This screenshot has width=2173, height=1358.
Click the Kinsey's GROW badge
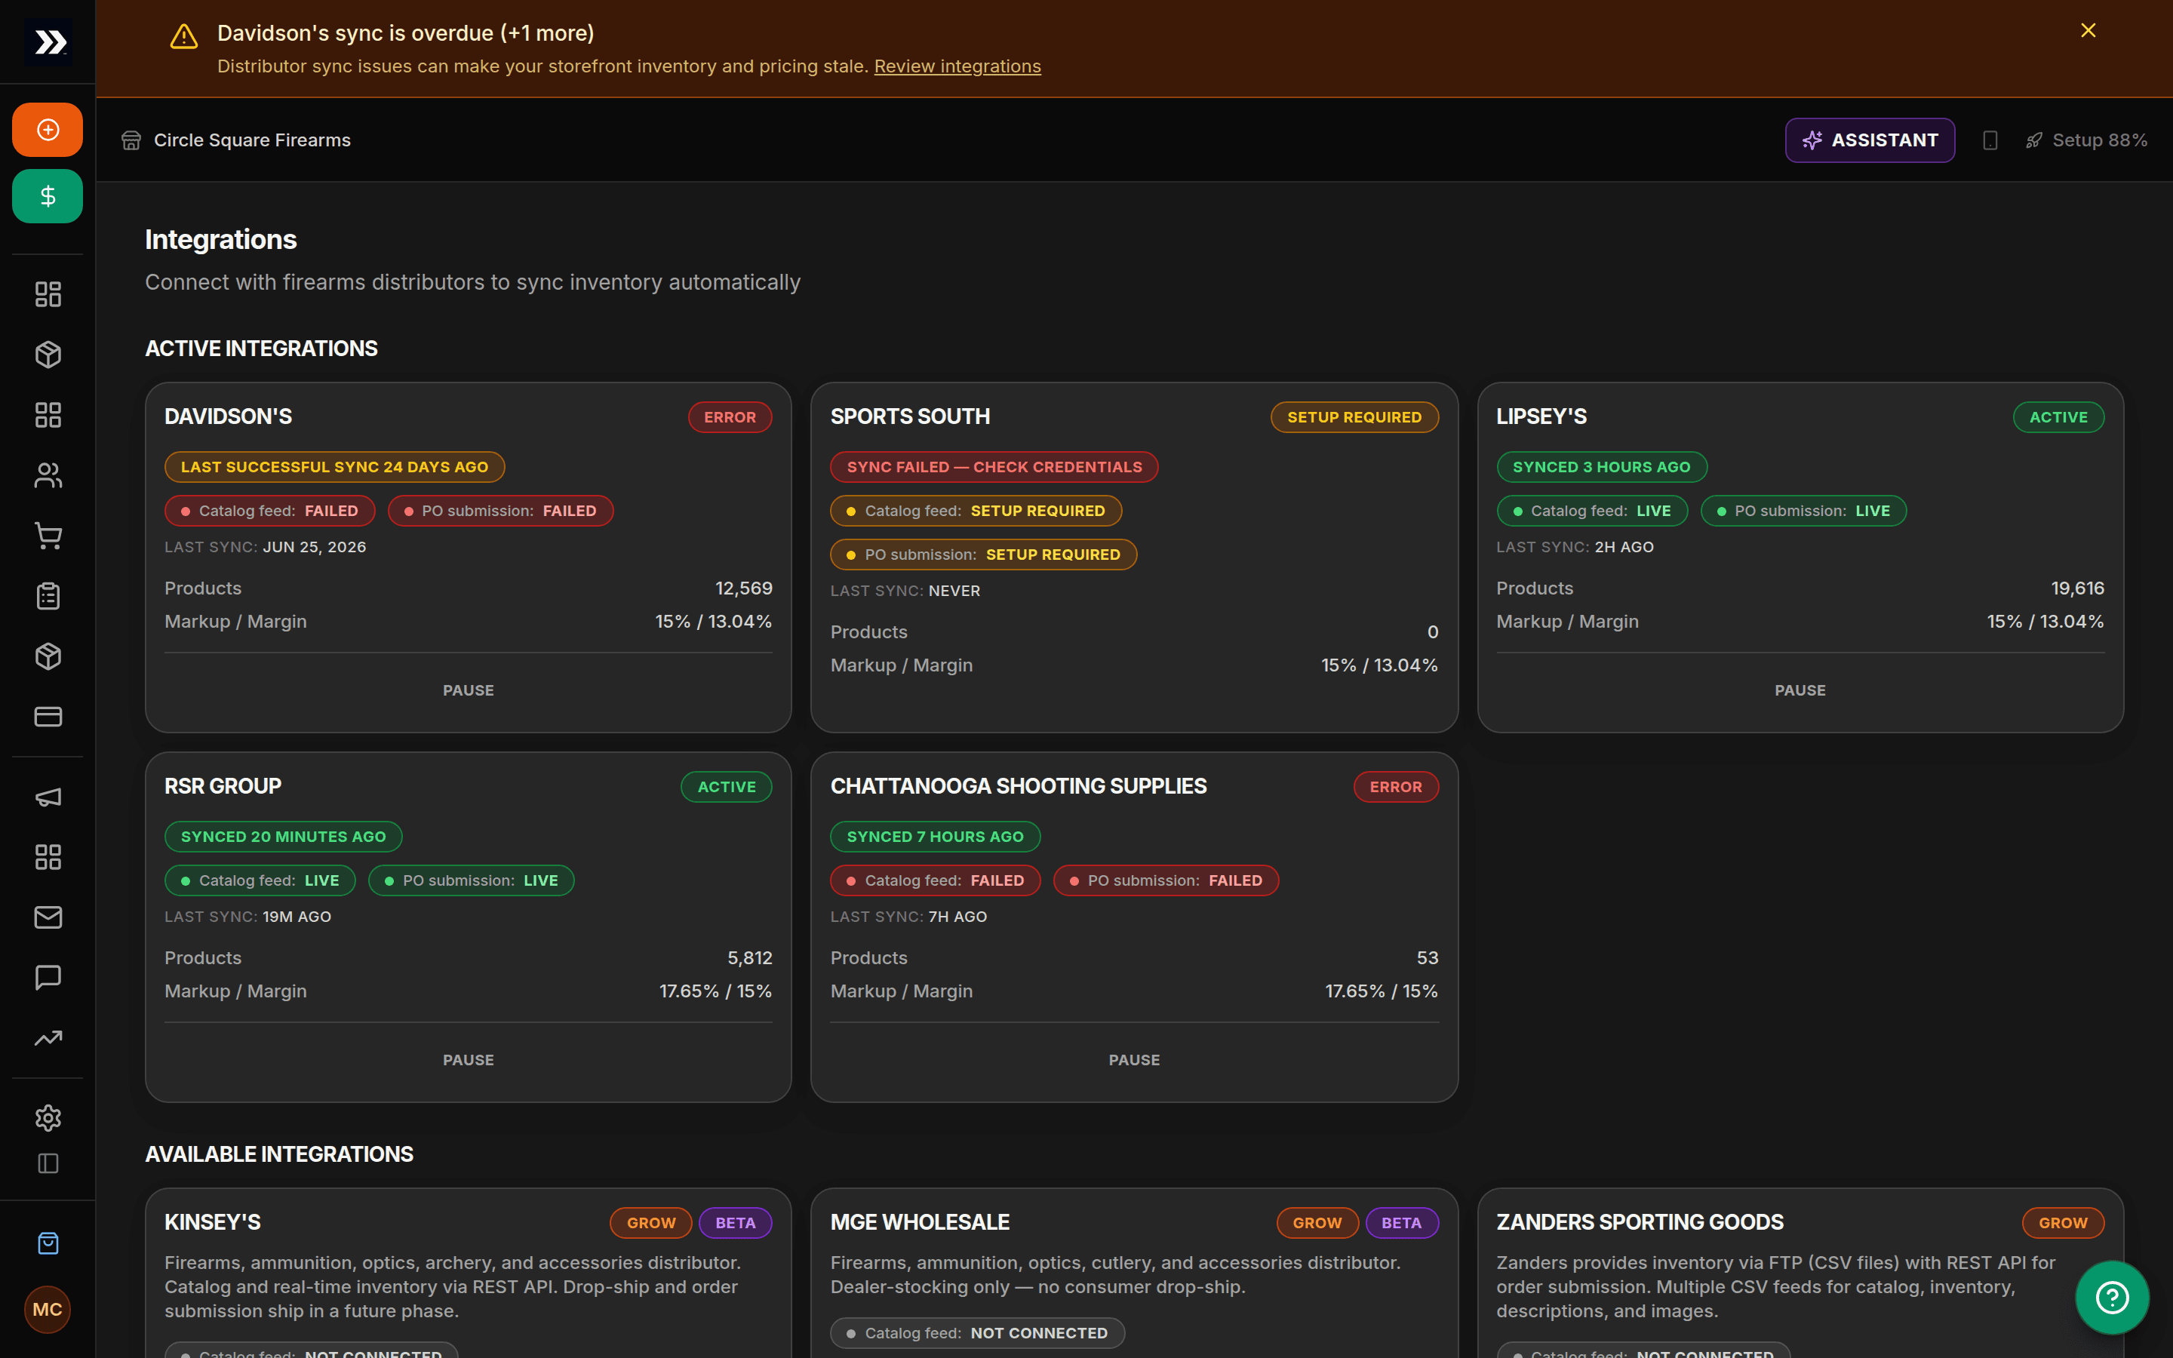(x=650, y=1222)
